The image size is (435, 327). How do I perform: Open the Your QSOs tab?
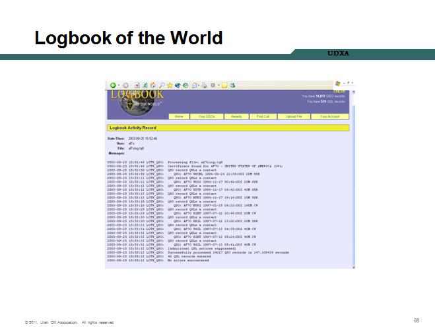(x=207, y=116)
